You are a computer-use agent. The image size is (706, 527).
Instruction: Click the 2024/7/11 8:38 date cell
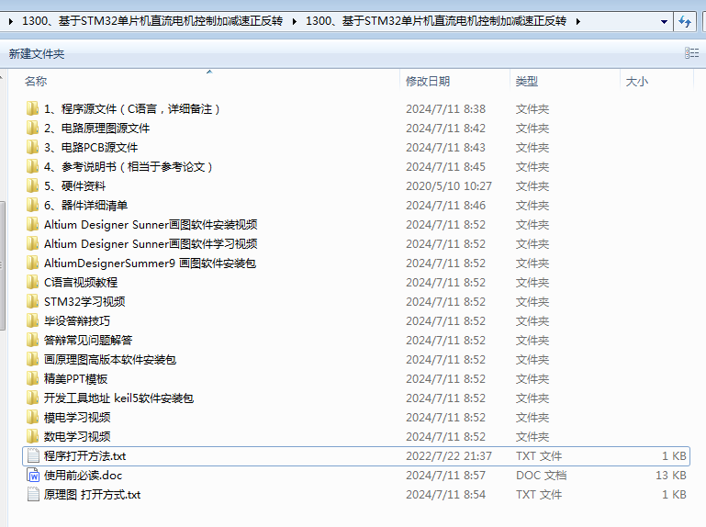coord(446,109)
